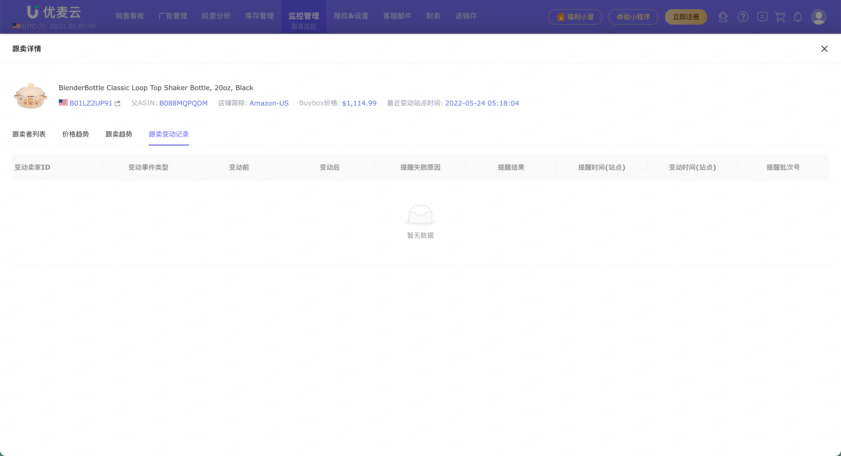Click the external link icon beside ASIN
Screen dimensions: 841x456
point(118,104)
